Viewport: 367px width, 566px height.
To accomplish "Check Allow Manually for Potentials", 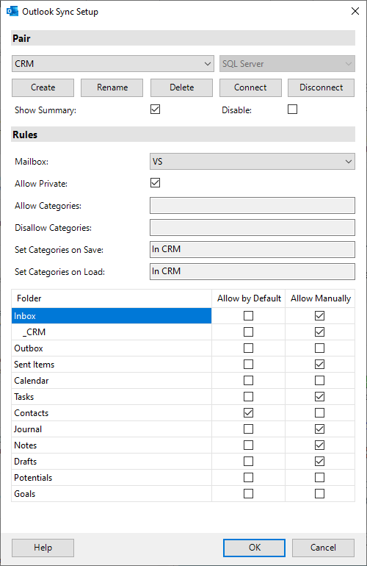I will pos(319,478).
